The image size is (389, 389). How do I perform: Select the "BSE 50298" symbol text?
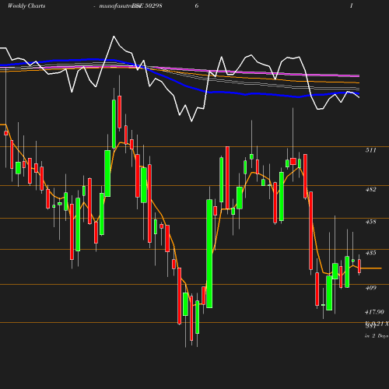tap(147, 5)
